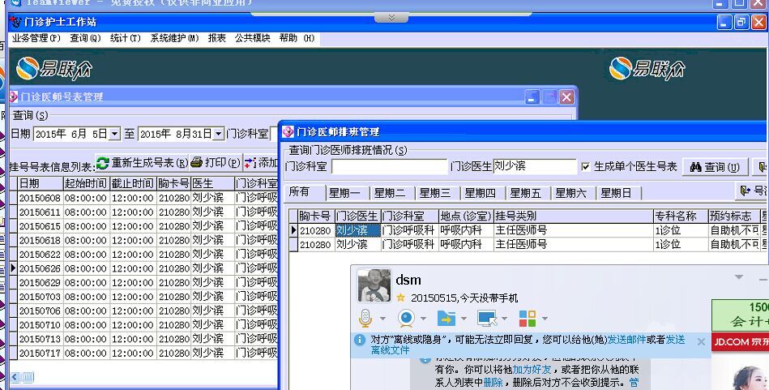Open the end date dropdown 2015年8月31日
Screen dimensions: 769x390
[x=219, y=134]
